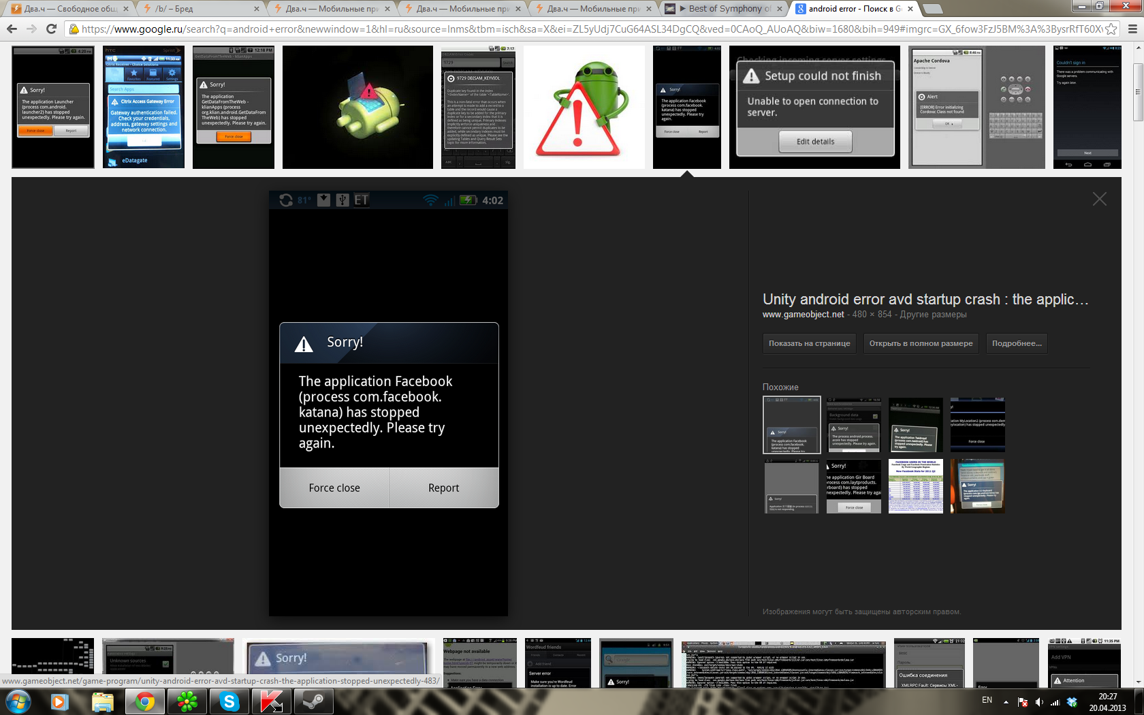Switch to 'Best of Symphony' tab
This screenshot has height=715, width=1144.
[724, 9]
